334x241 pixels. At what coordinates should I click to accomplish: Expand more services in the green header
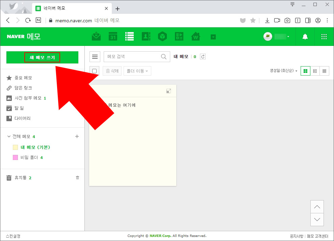click(213, 37)
